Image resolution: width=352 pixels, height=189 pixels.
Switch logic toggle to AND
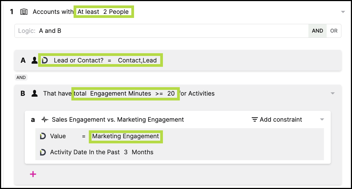[x=317, y=31]
